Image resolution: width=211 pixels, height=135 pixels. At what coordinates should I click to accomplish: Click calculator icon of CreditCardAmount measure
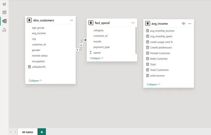[147, 47]
